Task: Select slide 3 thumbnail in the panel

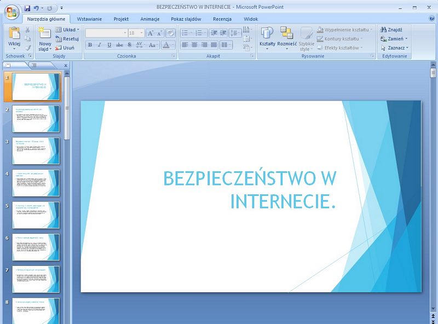Action: 36,151
